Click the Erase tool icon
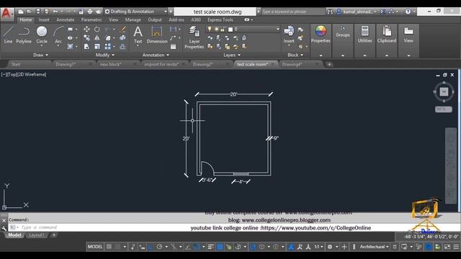 click(x=123, y=29)
